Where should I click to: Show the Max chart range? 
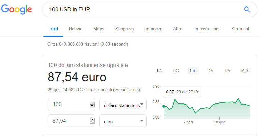[245, 71]
